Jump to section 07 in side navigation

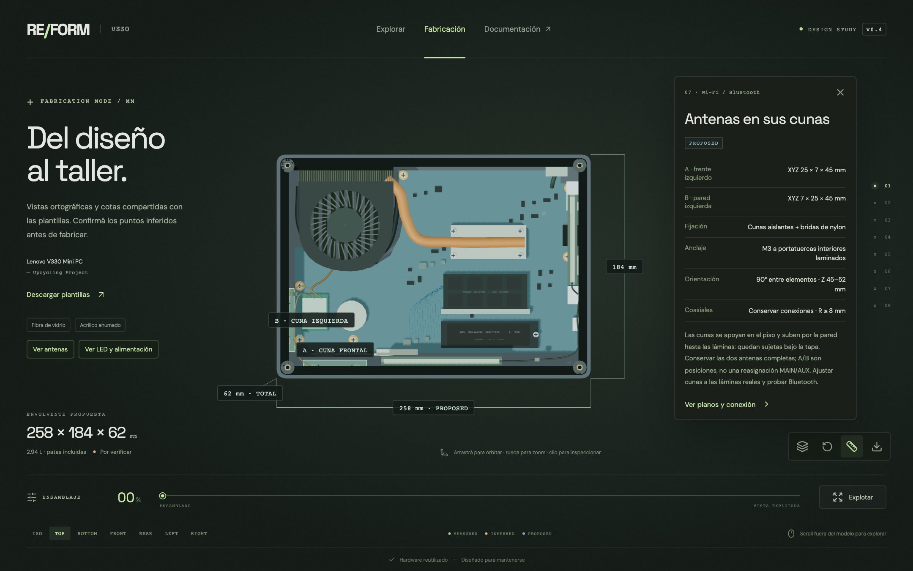coord(882,288)
